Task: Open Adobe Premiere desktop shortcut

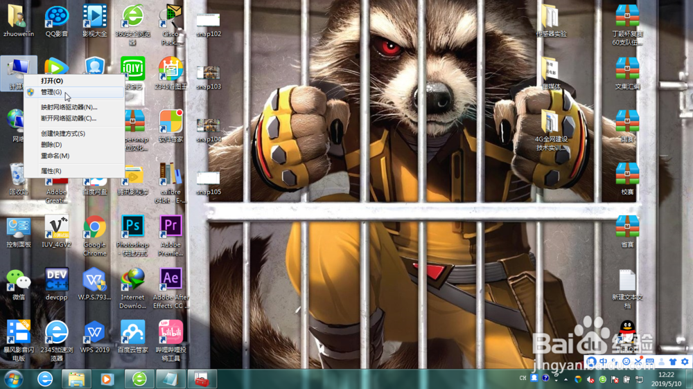Action: point(170,236)
